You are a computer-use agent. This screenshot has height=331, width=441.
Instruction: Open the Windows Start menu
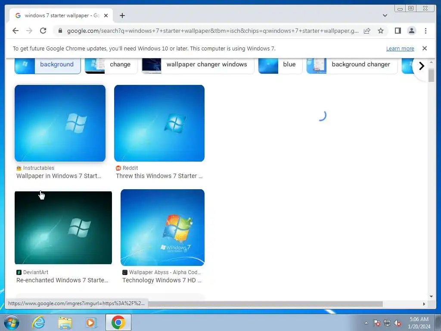click(x=12, y=322)
